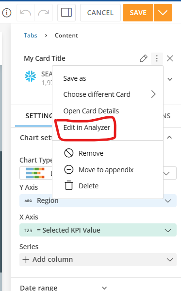Viewport: 181px width, 291px height.
Task: Redo the last change
Action: tap(44, 13)
